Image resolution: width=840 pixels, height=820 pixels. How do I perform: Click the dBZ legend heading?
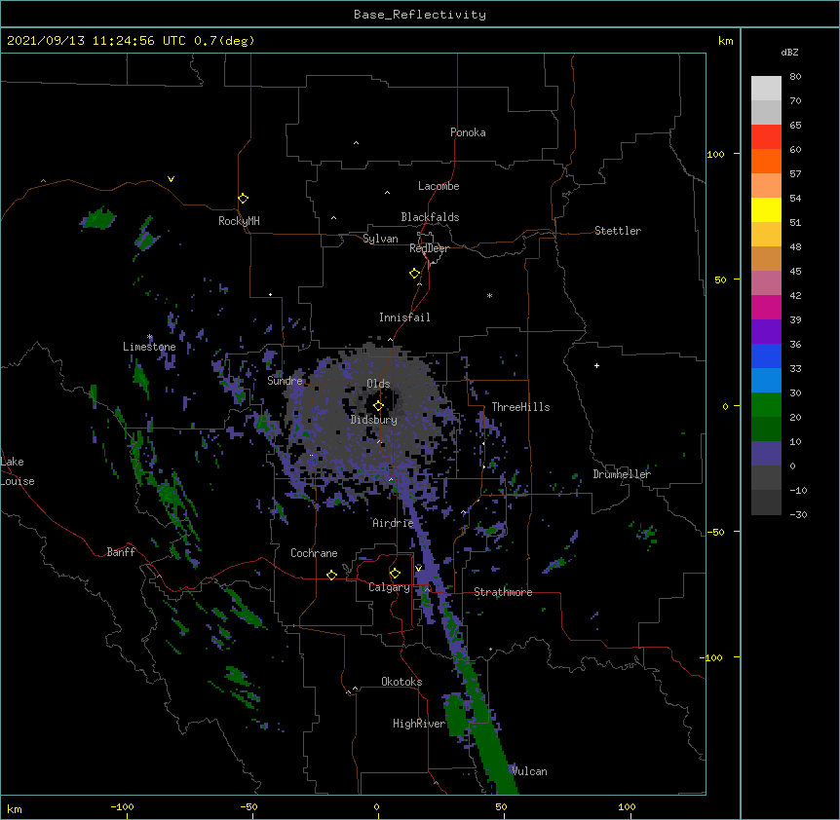789,52
